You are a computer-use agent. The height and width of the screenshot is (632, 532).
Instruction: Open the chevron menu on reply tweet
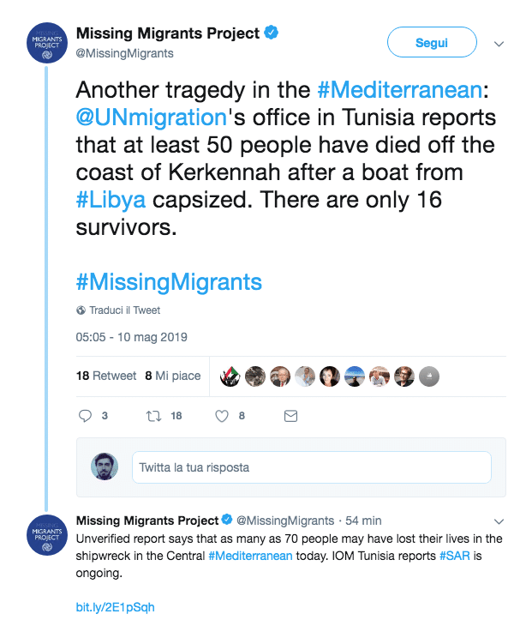499,521
